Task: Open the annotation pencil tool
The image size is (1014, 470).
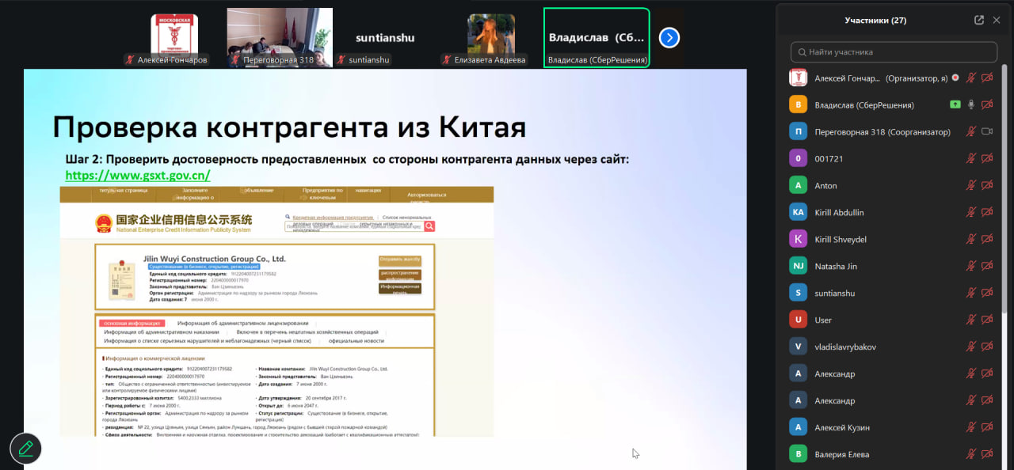Action: point(25,448)
